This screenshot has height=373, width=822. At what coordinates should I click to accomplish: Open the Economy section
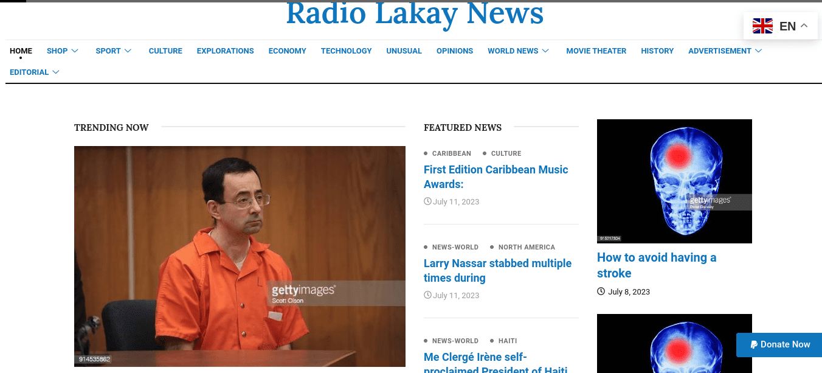(288, 51)
